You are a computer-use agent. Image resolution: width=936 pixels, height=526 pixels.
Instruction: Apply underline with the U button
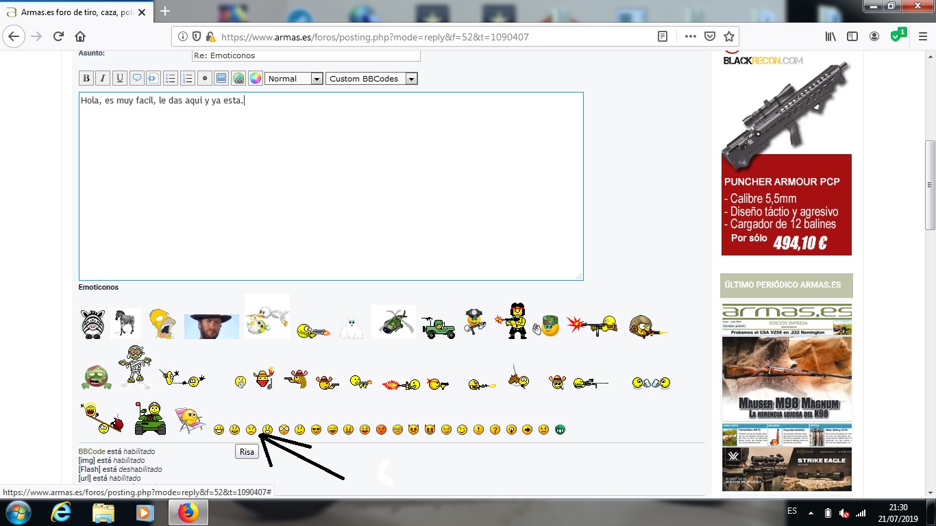pyautogui.click(x=120, y=78)
